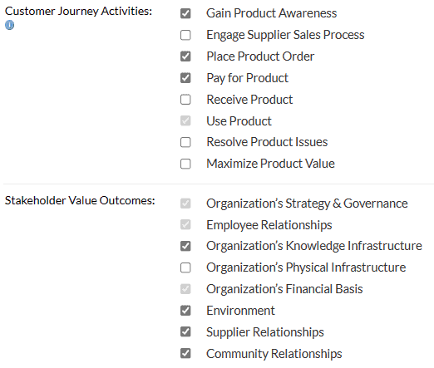This screenshot has height=368, width=434.
Task: Uncheck the Gain Product Awareness checkbox
Action: pyautogui.click(x=185, y=13)
